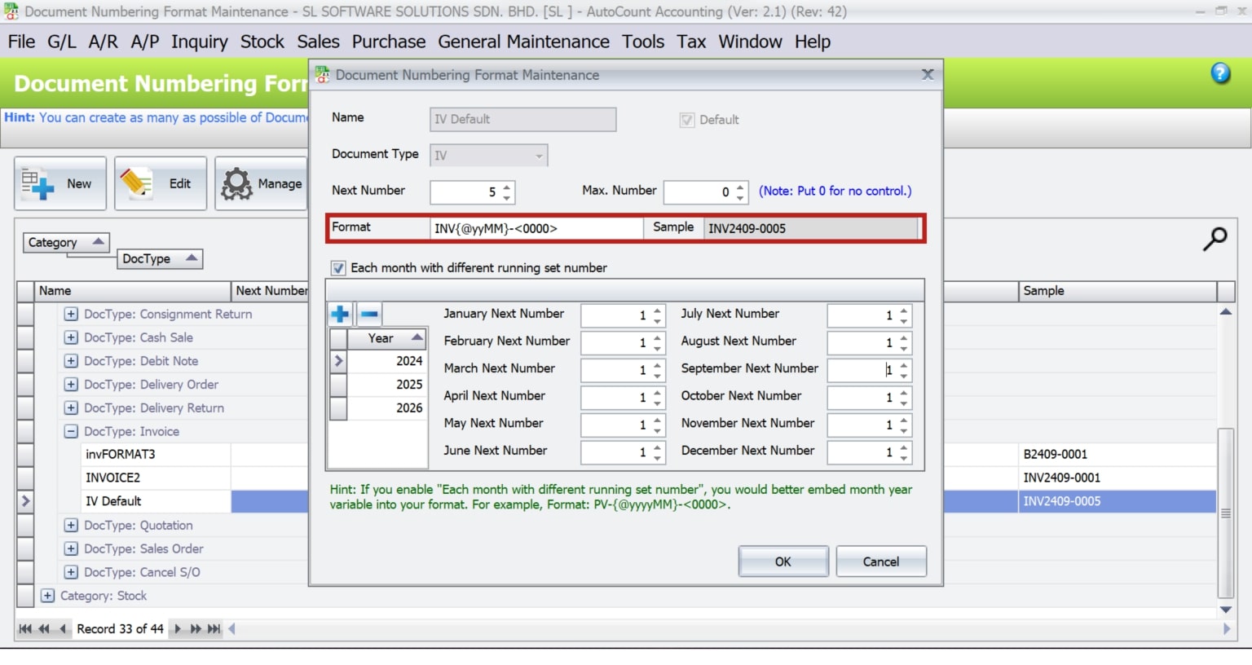1252x665 pixels.
Task: Collapse the DocType: Invoice tree node
Action: click(x=71, y=431)
